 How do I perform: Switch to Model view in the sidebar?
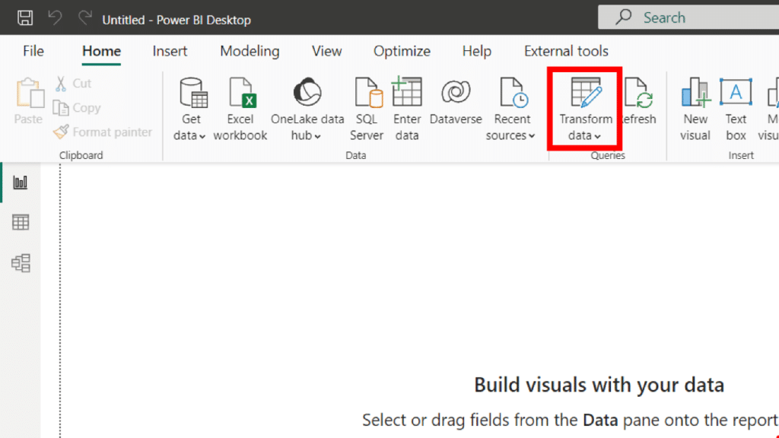[20, 263]
